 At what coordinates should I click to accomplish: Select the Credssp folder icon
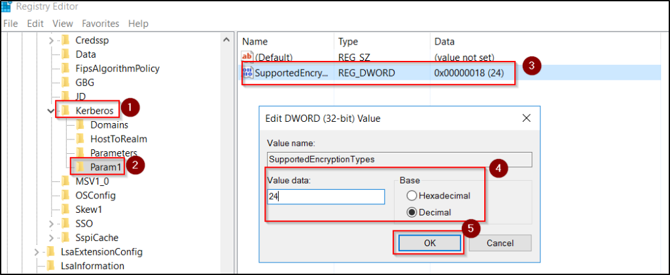[x=65, y=41]
